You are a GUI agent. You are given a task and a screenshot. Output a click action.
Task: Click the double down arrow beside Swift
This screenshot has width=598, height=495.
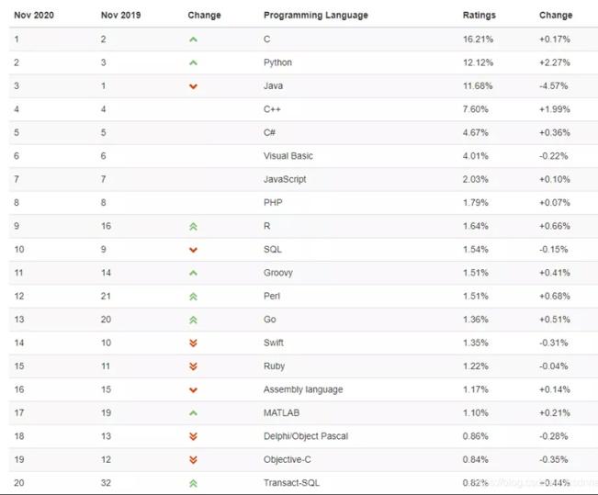193,343
